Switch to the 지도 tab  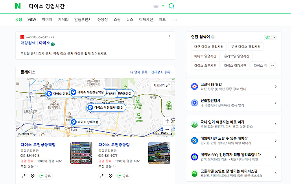(162, 20)
